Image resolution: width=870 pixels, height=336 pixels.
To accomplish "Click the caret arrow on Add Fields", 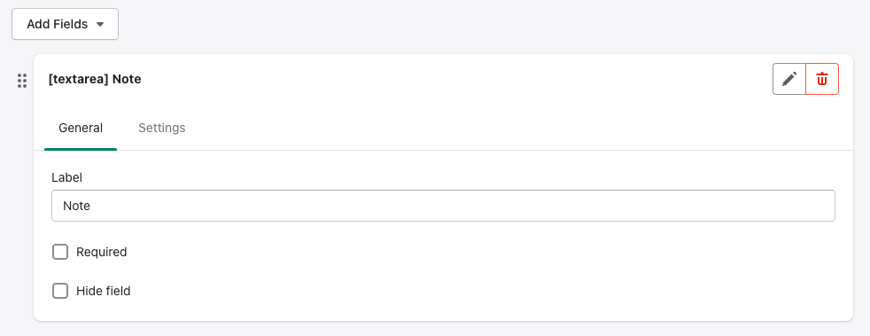I will coord(100,25).
